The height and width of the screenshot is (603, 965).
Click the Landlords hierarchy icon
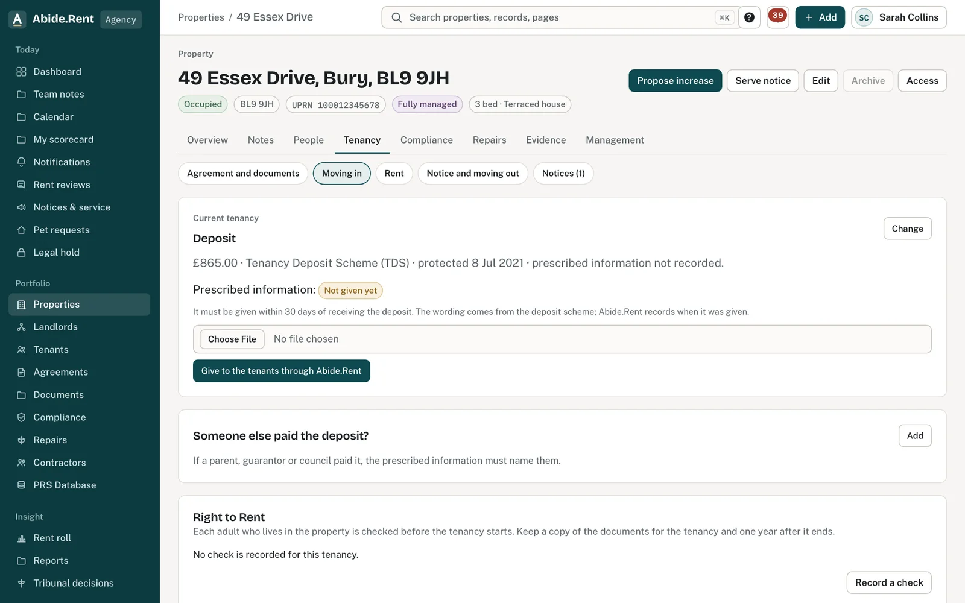click(21, 327)
